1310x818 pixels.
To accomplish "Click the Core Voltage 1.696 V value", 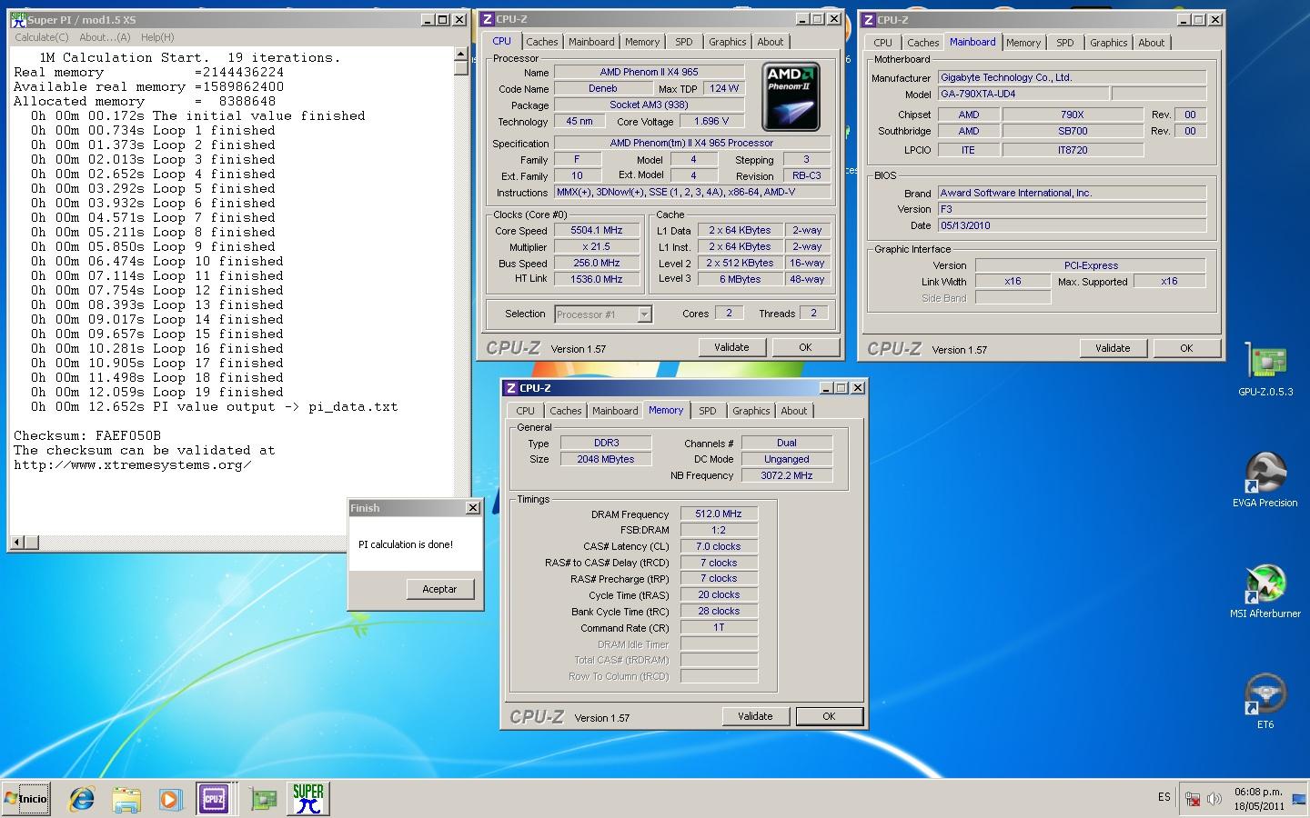I will point(711,121).
